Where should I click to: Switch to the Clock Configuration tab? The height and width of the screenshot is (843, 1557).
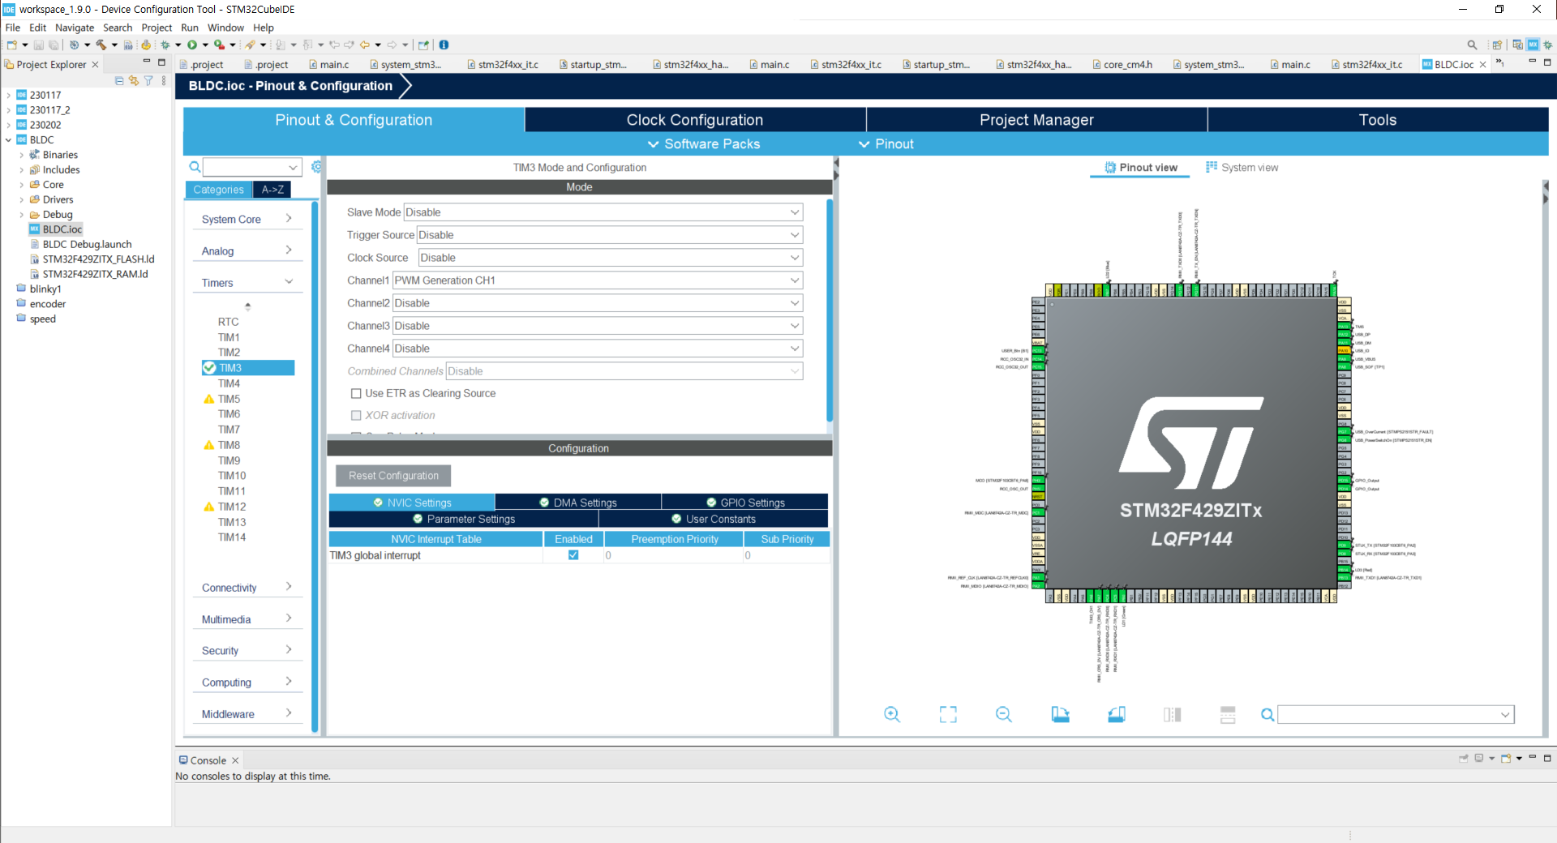[x=695, y=120]
